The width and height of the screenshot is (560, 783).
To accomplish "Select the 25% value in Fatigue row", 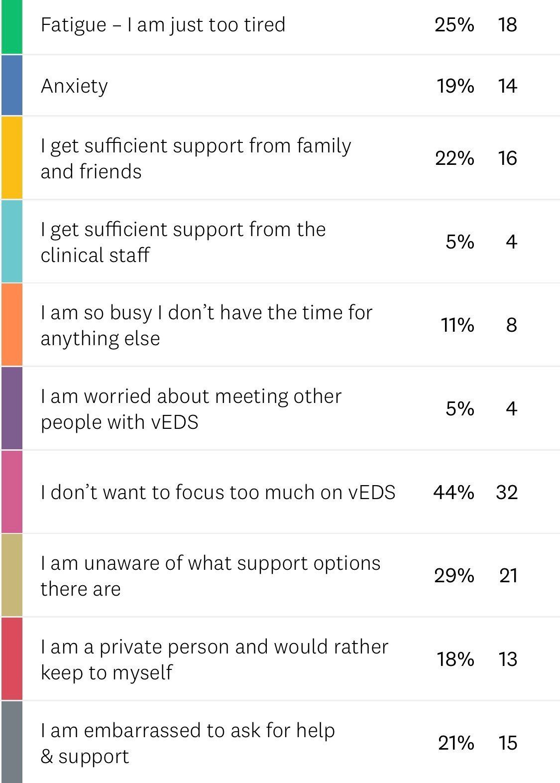I will [454, 24].
